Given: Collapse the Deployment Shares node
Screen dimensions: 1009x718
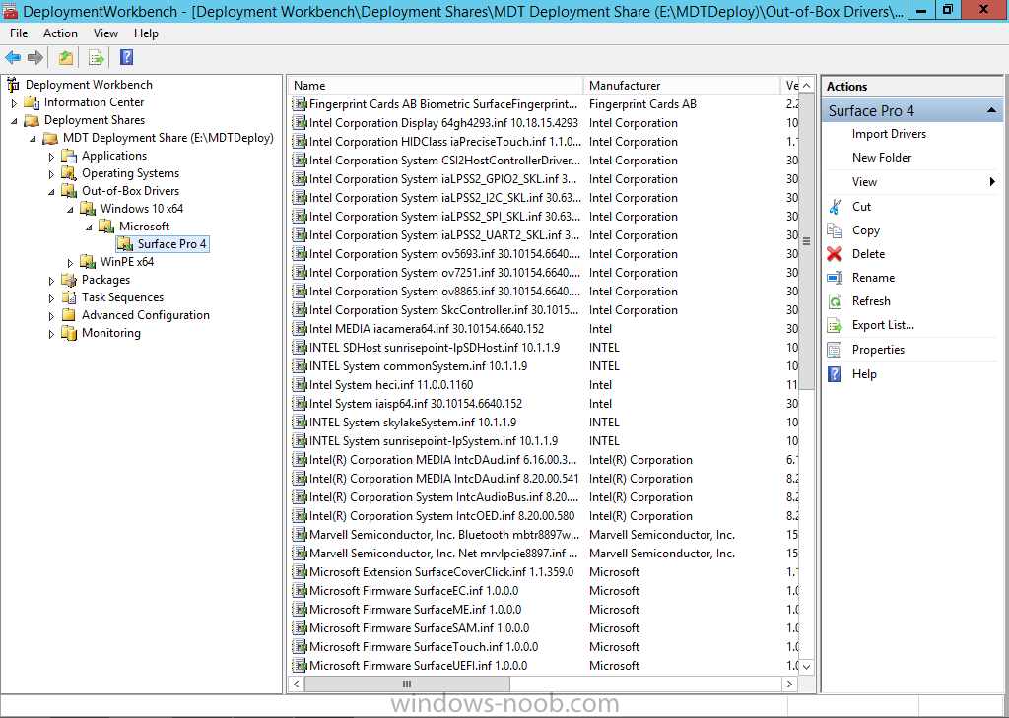Looking at the screenshot, I should point(14,120).
